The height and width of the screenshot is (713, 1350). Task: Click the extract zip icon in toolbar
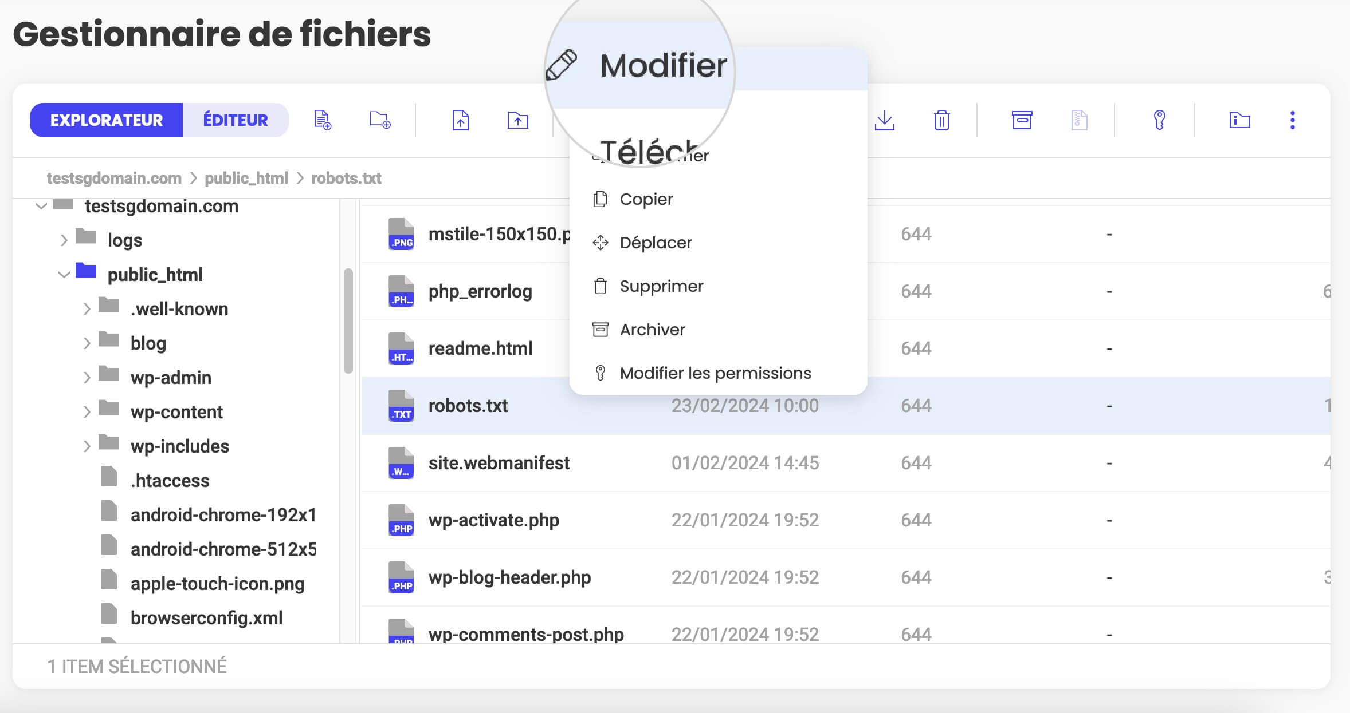pos(1080,120)
